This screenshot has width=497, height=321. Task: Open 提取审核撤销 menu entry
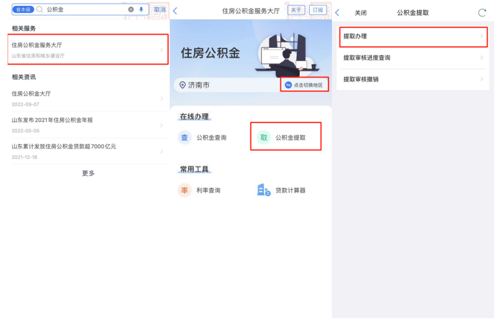click(414, 79)
